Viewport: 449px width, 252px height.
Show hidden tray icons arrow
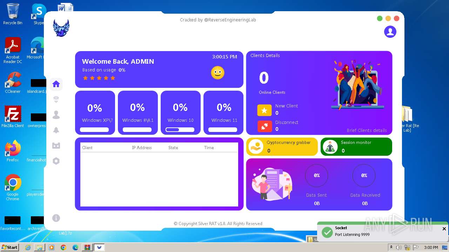[391, 247]
